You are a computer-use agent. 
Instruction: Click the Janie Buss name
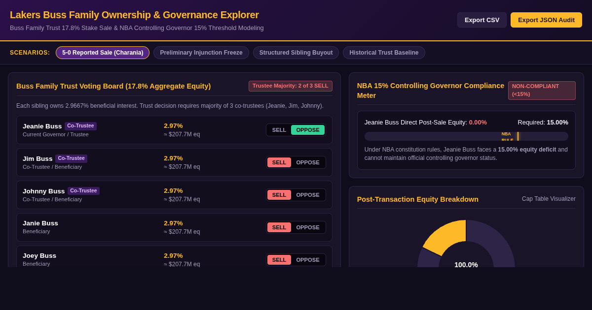click(40, 223)
